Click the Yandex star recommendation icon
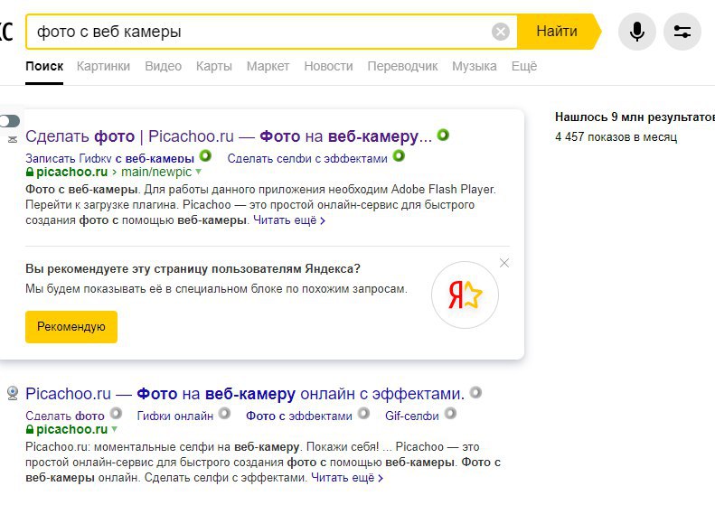This screenshot has width=715, height=505. click(x=465, y=295)
